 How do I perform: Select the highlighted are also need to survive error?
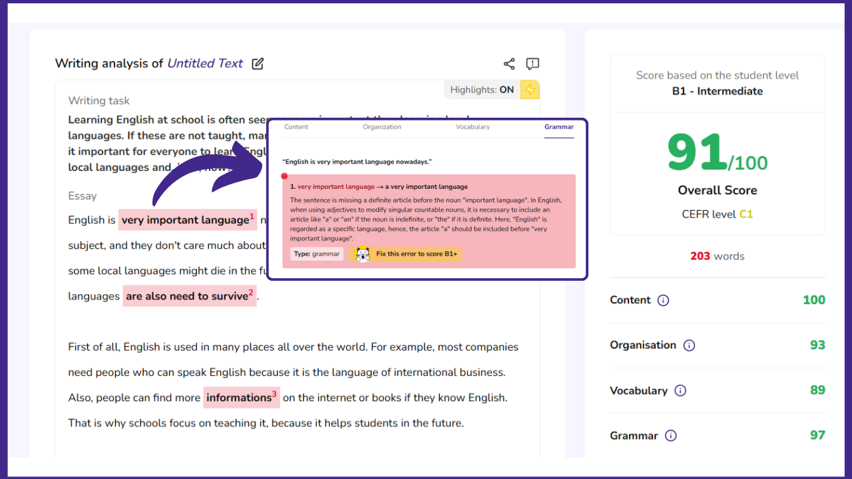(189, 296)
